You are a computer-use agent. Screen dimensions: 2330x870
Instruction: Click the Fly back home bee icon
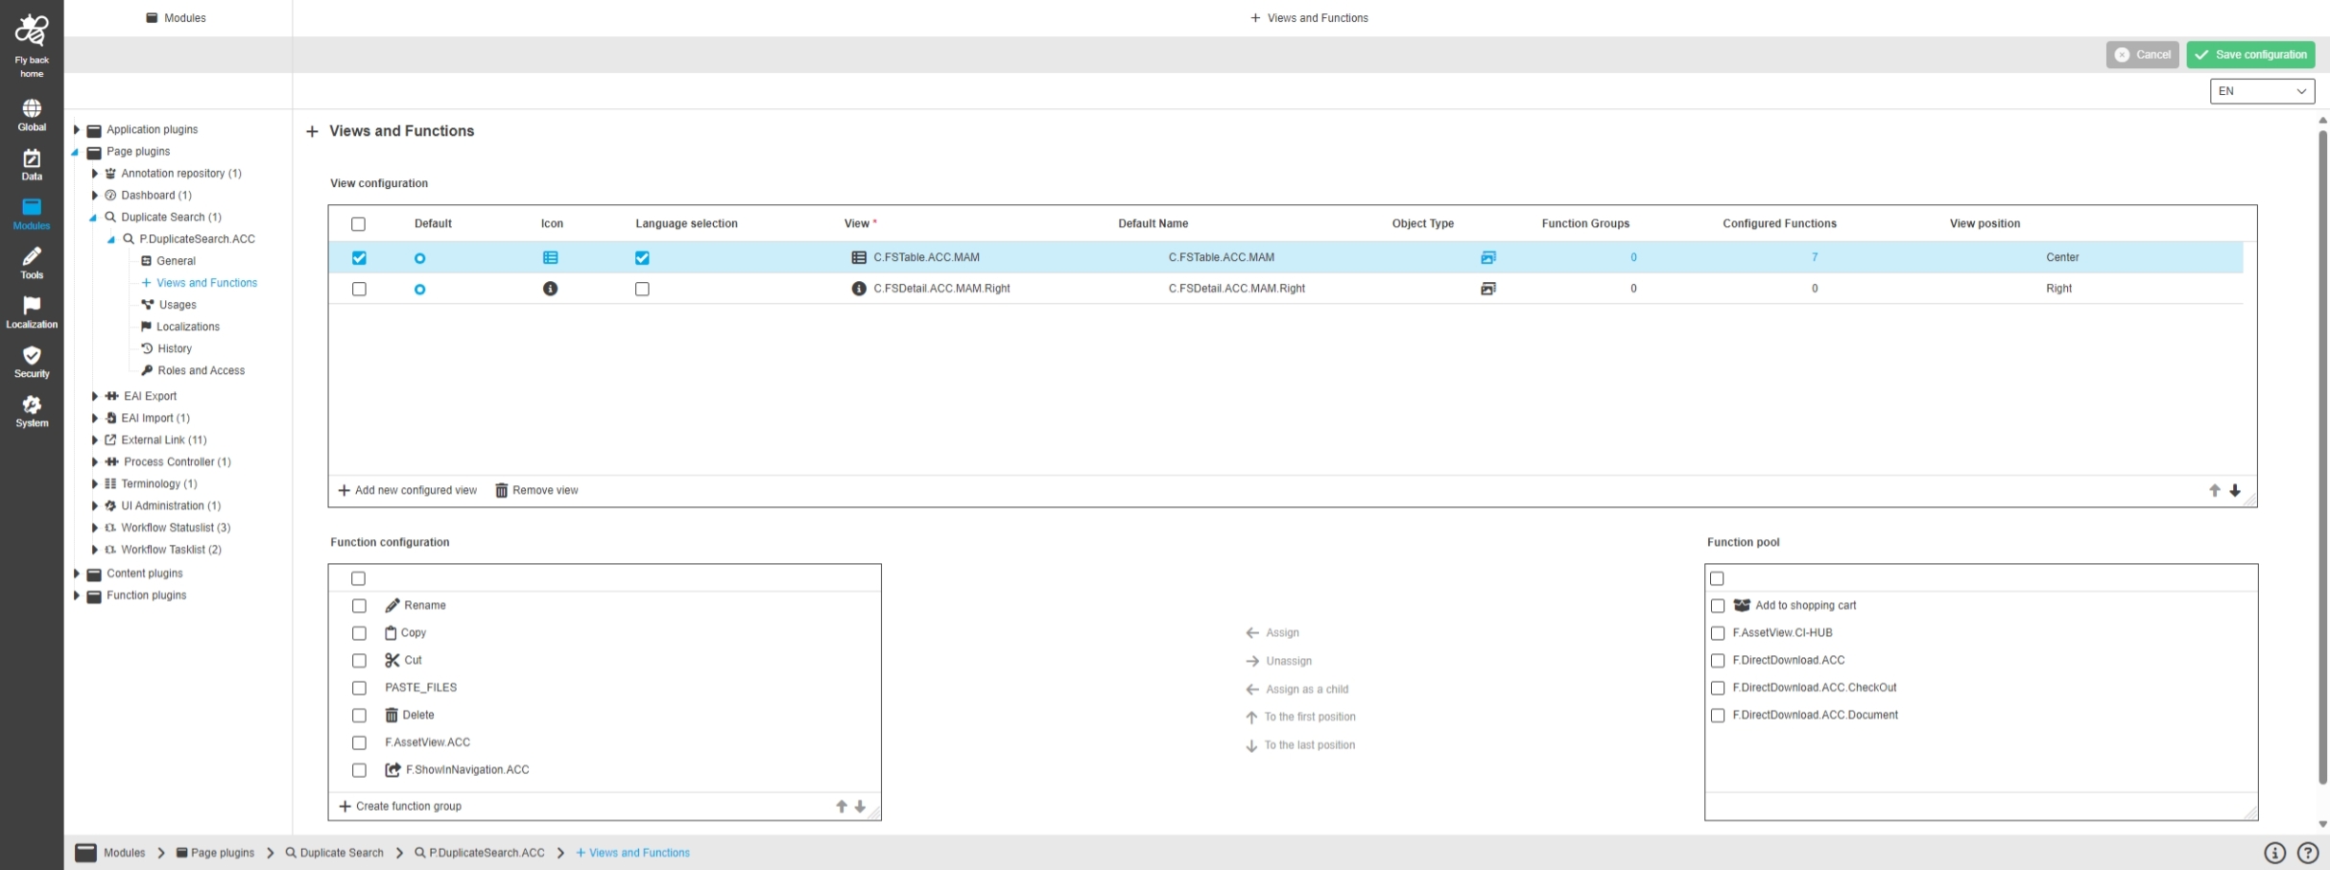click(x=32, y=32)
